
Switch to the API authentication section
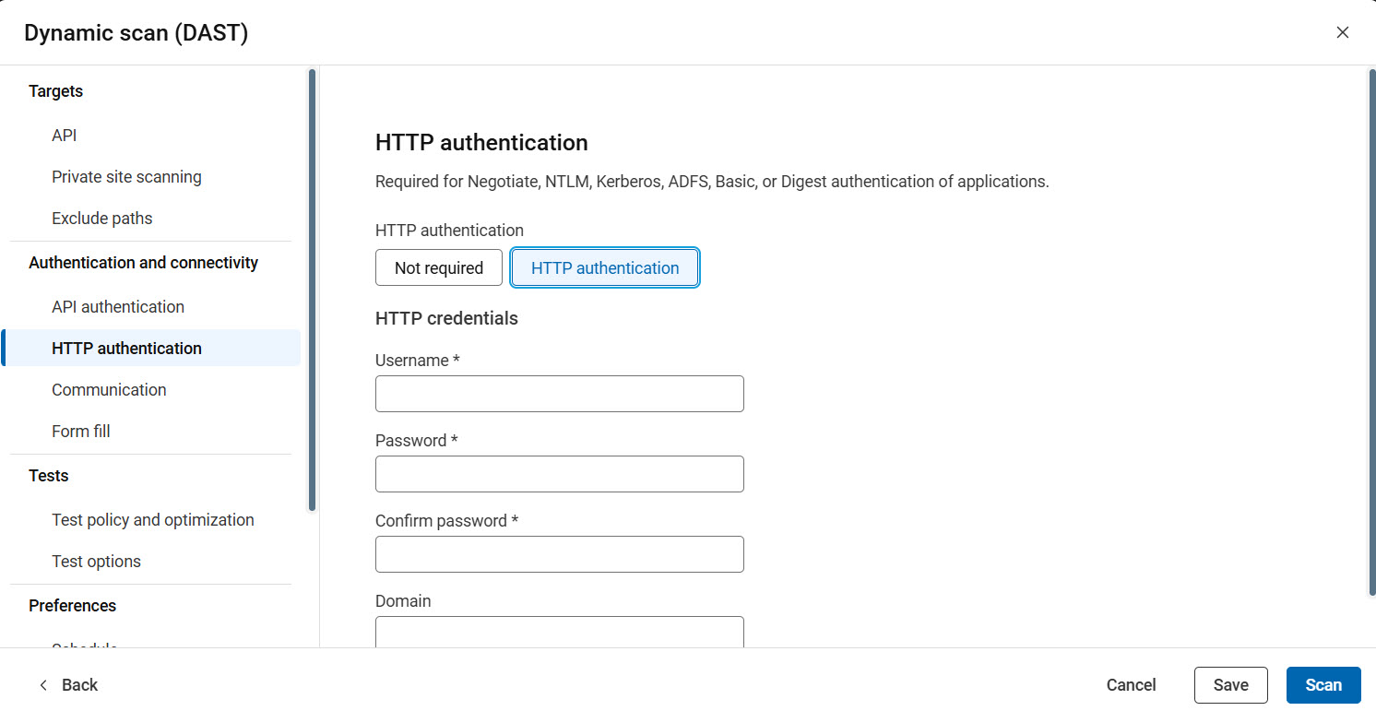[118, 306]
